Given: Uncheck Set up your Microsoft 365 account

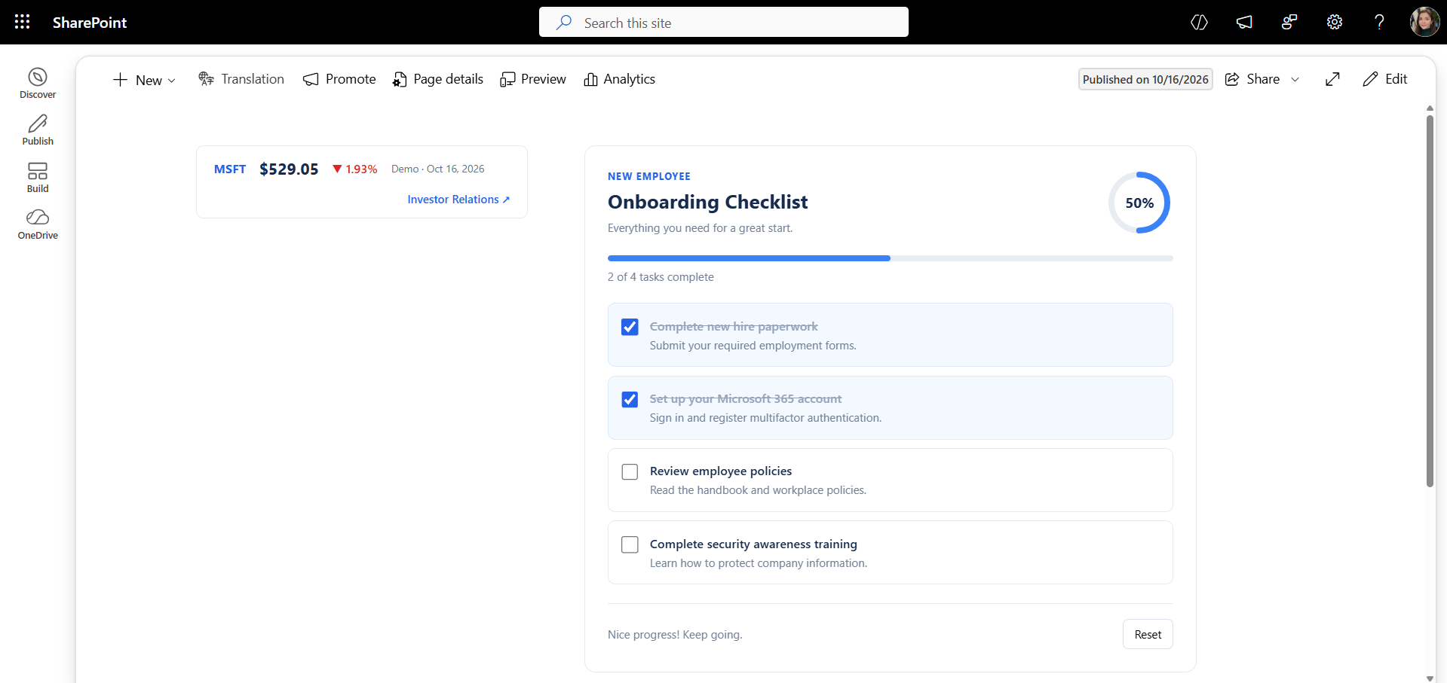Looking at the screenshot, I should [630, 399].
